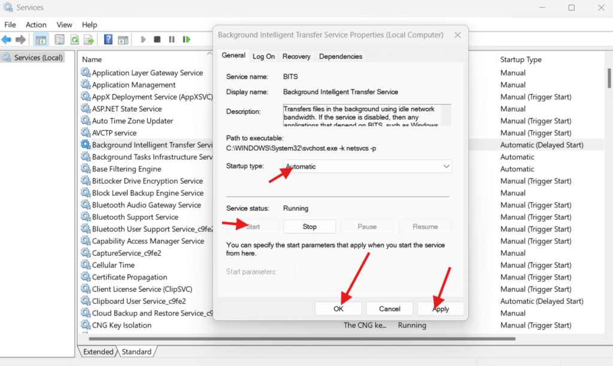Image resolution: width=613 pixels, height=366 pixels.
Task: Select AppX Deployment Service (AppXSVC) row
Action: click(153, 96)
